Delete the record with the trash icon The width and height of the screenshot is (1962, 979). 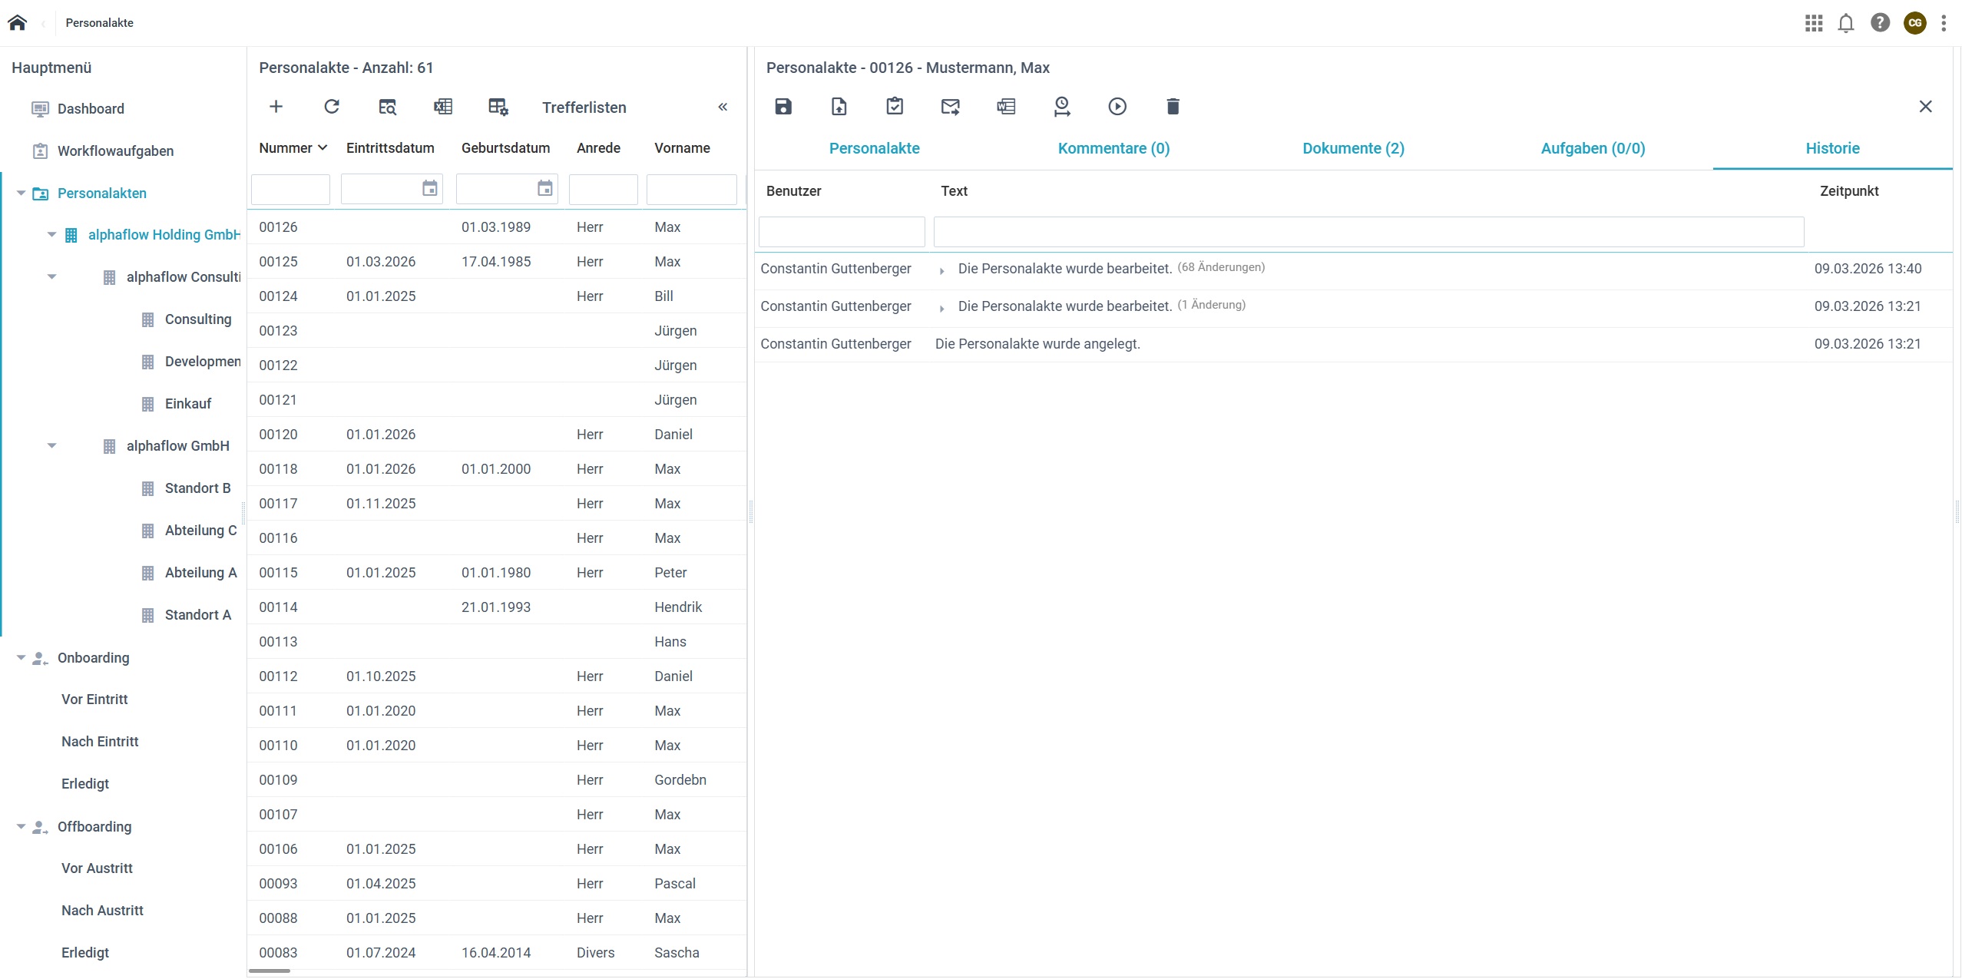(1173, 107)
